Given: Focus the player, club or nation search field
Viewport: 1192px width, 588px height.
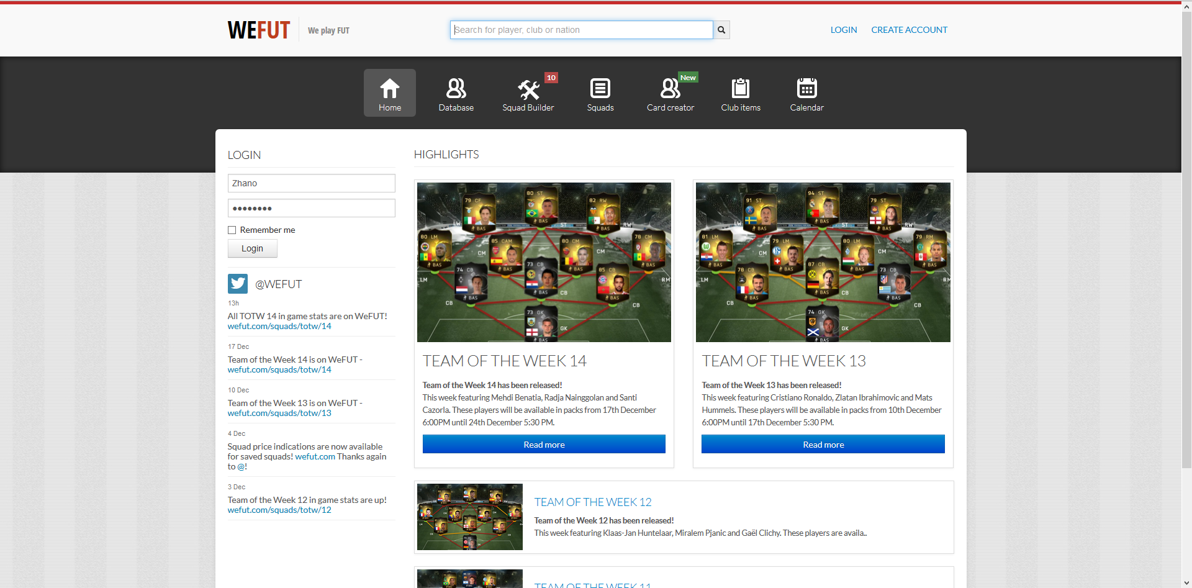Looking at the screenshot, I should [581, 30].
